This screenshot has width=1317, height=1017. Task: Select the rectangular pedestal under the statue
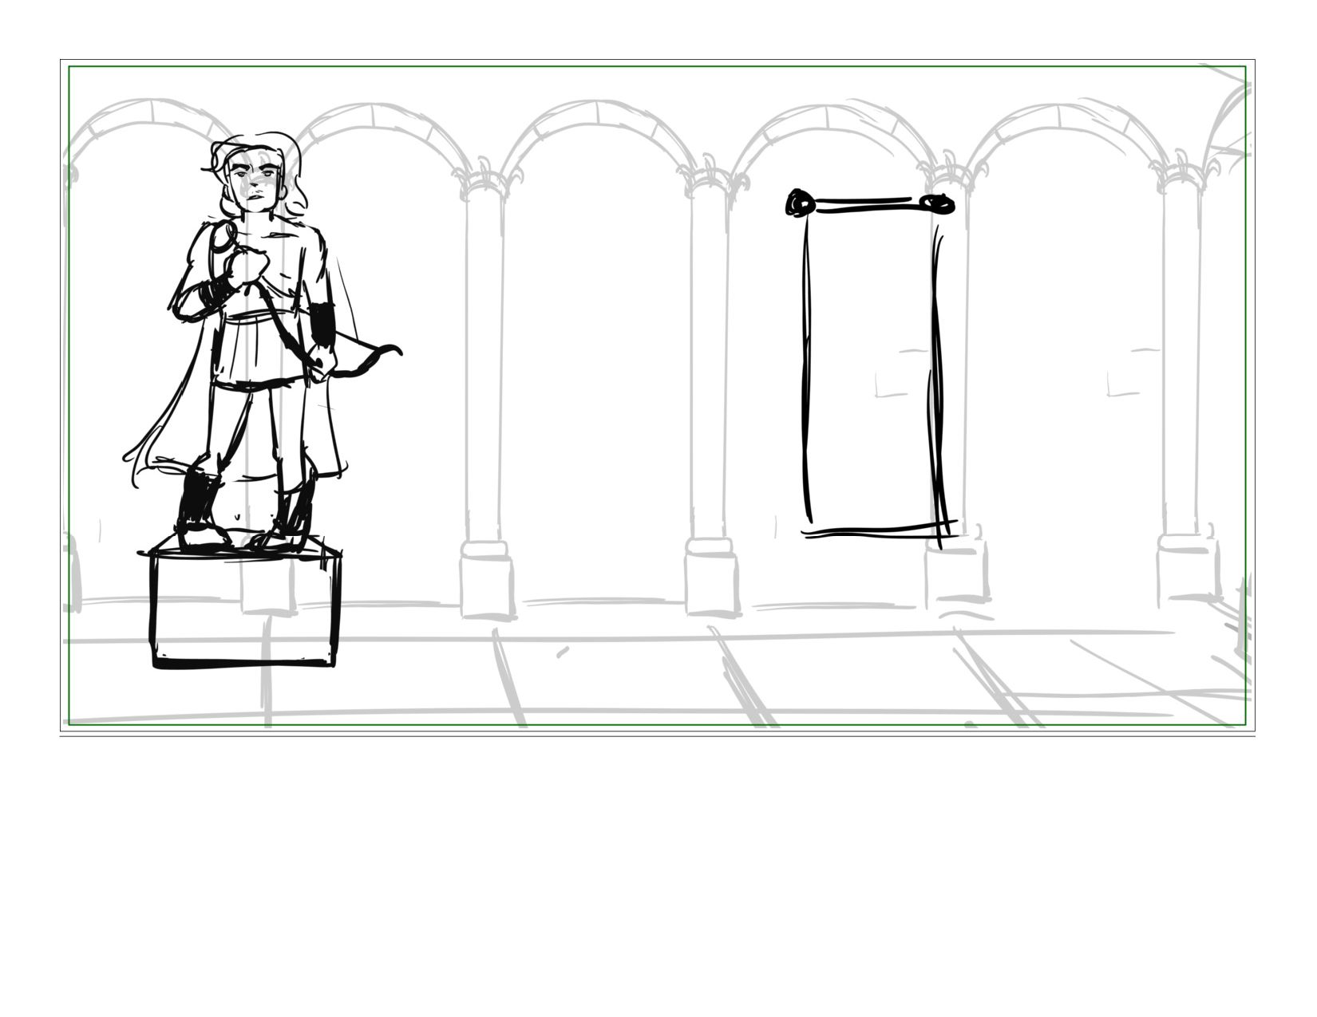click(x=243, y=602)
